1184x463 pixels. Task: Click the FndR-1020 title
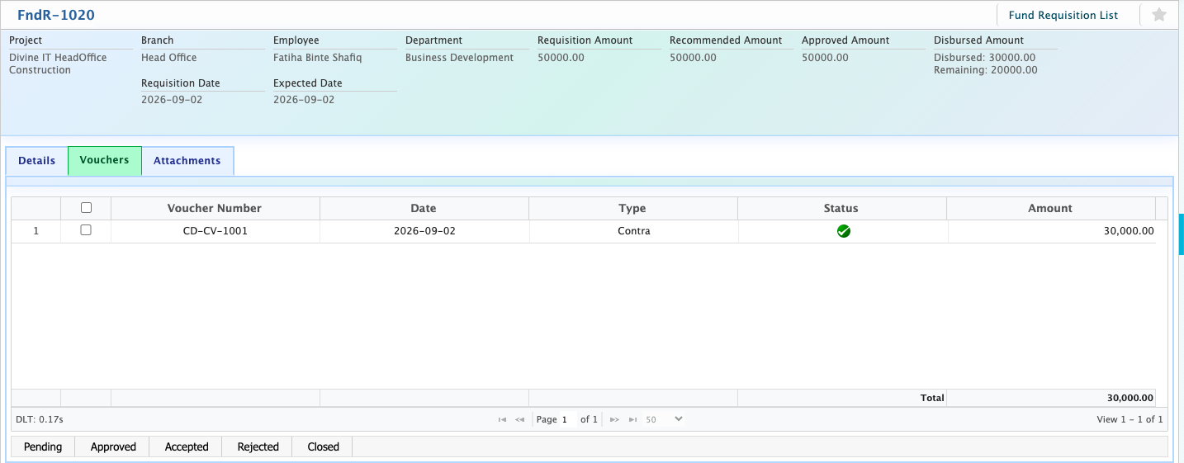click(x=56, y=15)
